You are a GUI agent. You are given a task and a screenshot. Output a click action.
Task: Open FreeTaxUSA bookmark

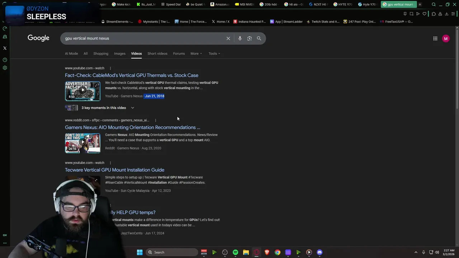pyautogui.click(x=396, y=21)
